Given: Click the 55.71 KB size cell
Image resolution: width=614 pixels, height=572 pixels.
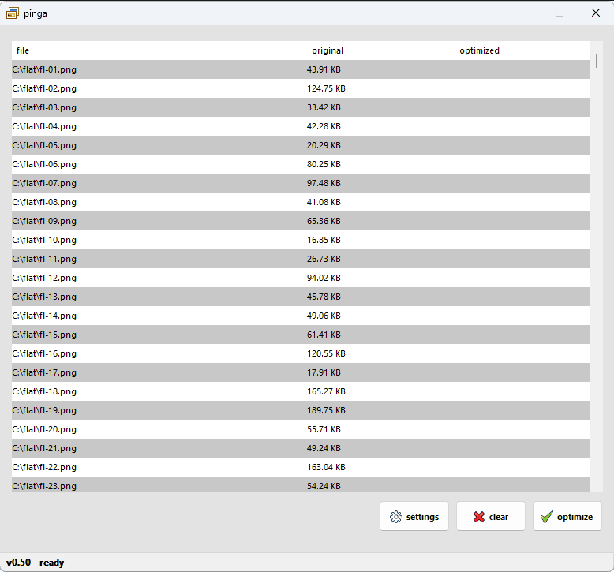Looking at the screenshot, I should point(324,429).
